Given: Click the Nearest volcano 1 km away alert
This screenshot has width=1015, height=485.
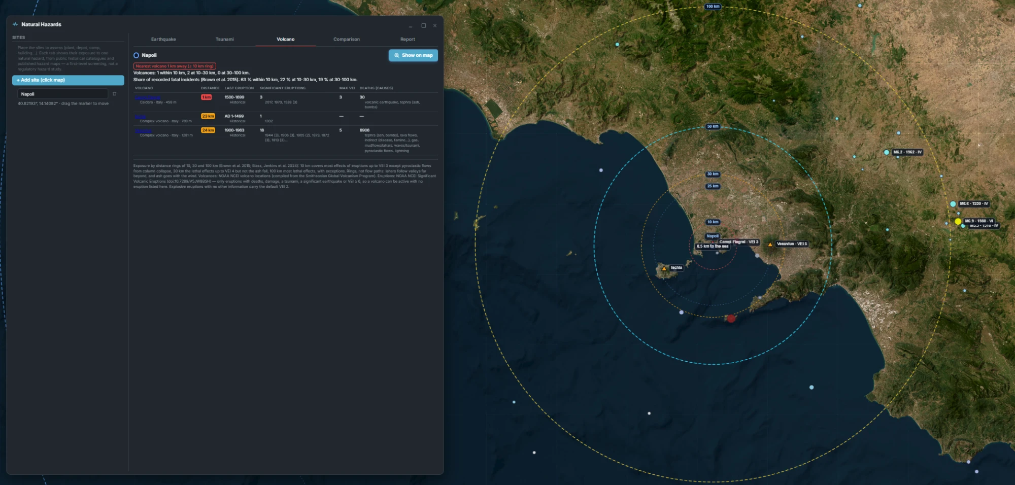Looking at the screenshot, I should pyautogui.click(x=175, y=66).
